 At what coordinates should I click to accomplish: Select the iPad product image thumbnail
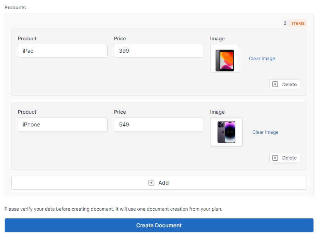(224, 59)
